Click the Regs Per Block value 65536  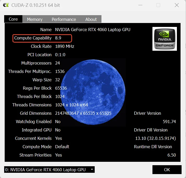click(61, 88)
